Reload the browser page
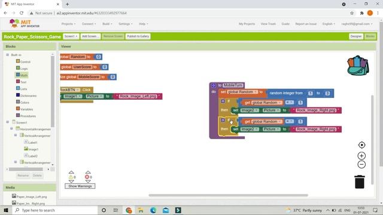This screenshot has width=383, height=215. pyautogui.click(x=22, y=13)
